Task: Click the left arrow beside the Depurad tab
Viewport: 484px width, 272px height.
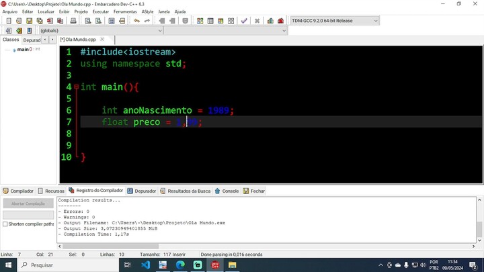Action: pos(45,40)
